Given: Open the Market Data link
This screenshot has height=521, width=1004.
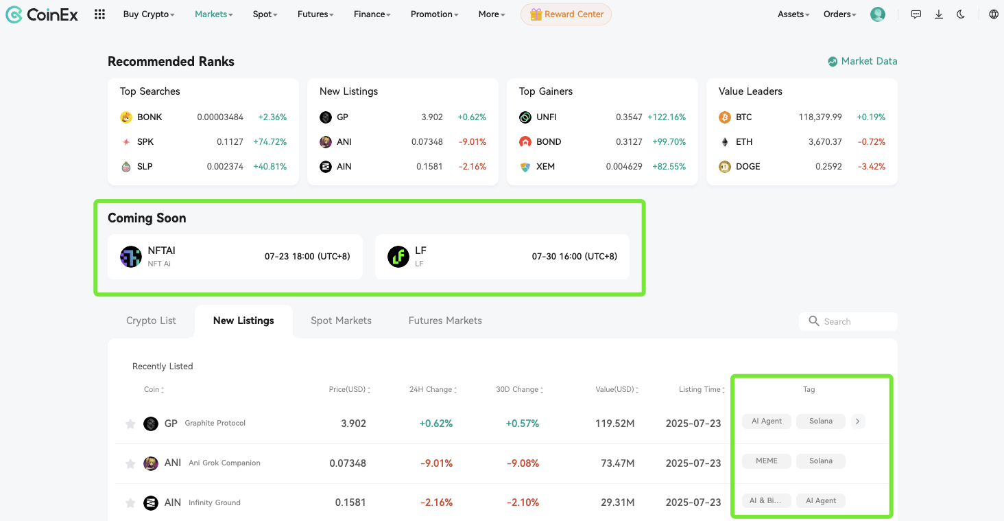Looking at the screenshot, I should [x=863, y=61].
